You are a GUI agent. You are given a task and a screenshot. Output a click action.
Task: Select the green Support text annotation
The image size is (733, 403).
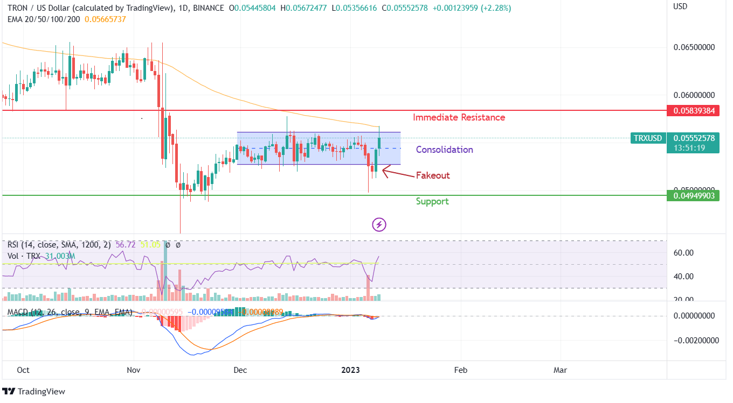[432, 201]
